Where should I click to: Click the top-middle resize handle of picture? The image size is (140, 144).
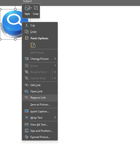[x=15, y=9]
